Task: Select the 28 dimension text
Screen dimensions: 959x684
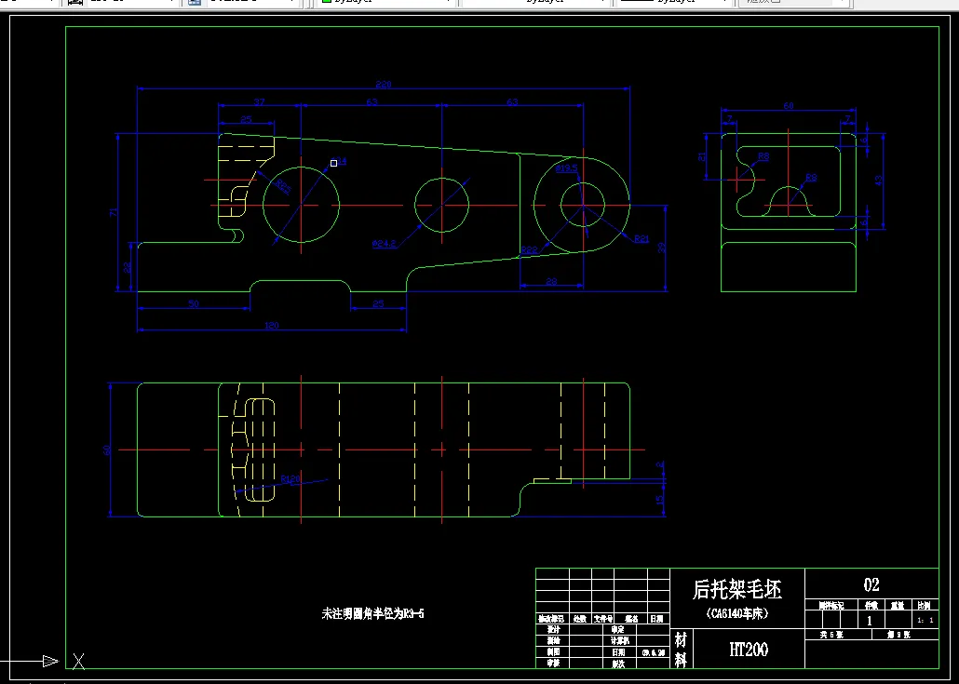Action: (552, 282)
